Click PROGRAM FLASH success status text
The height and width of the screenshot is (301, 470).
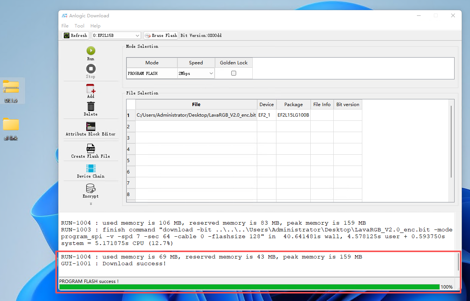tap(89, 281)
